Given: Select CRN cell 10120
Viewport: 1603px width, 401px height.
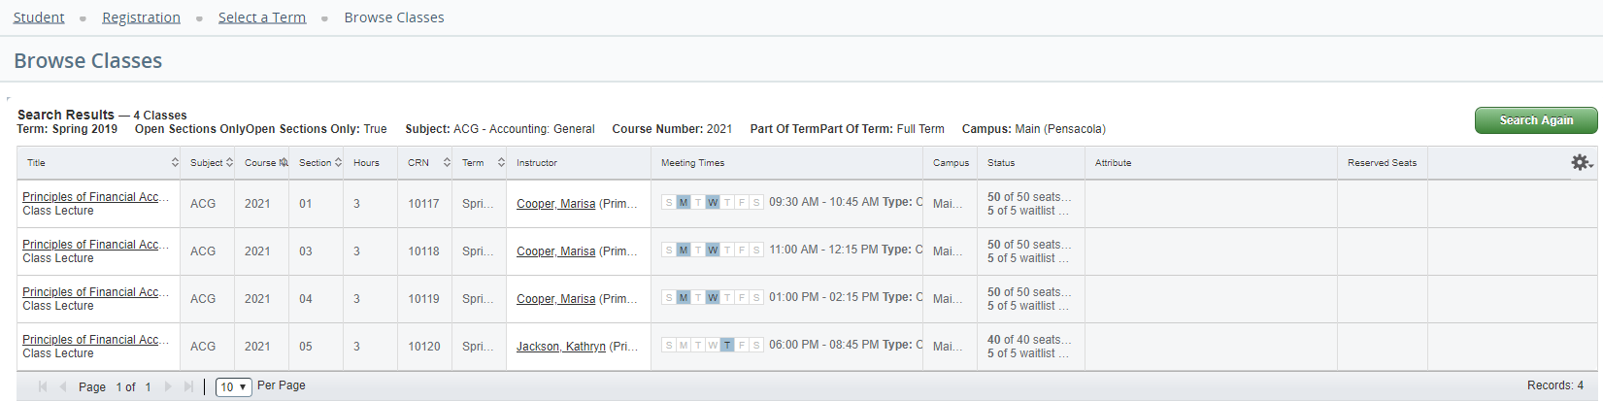Looking at the screenshot, I should (x=423, y=347).
